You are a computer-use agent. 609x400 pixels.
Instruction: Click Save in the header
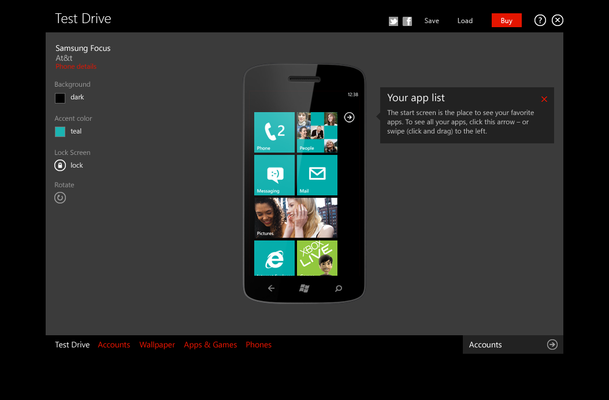[x=432, y=21]
